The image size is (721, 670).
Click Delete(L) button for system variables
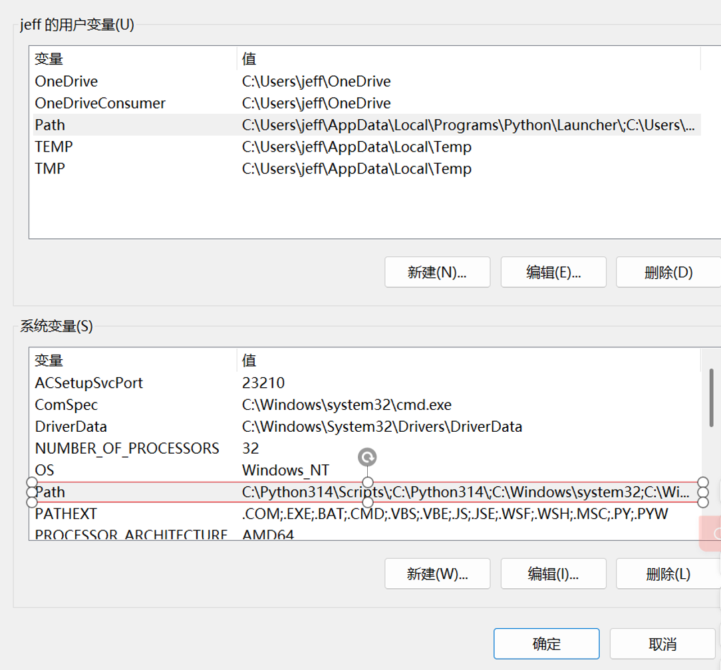(668, 574)
